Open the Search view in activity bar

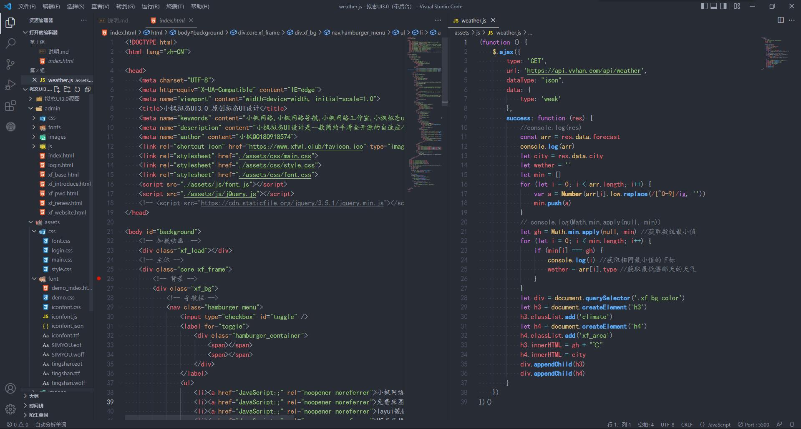pos(10,43)
